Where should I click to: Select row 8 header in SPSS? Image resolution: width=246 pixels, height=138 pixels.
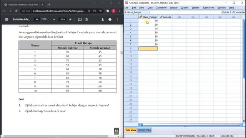tap(131, 48)
